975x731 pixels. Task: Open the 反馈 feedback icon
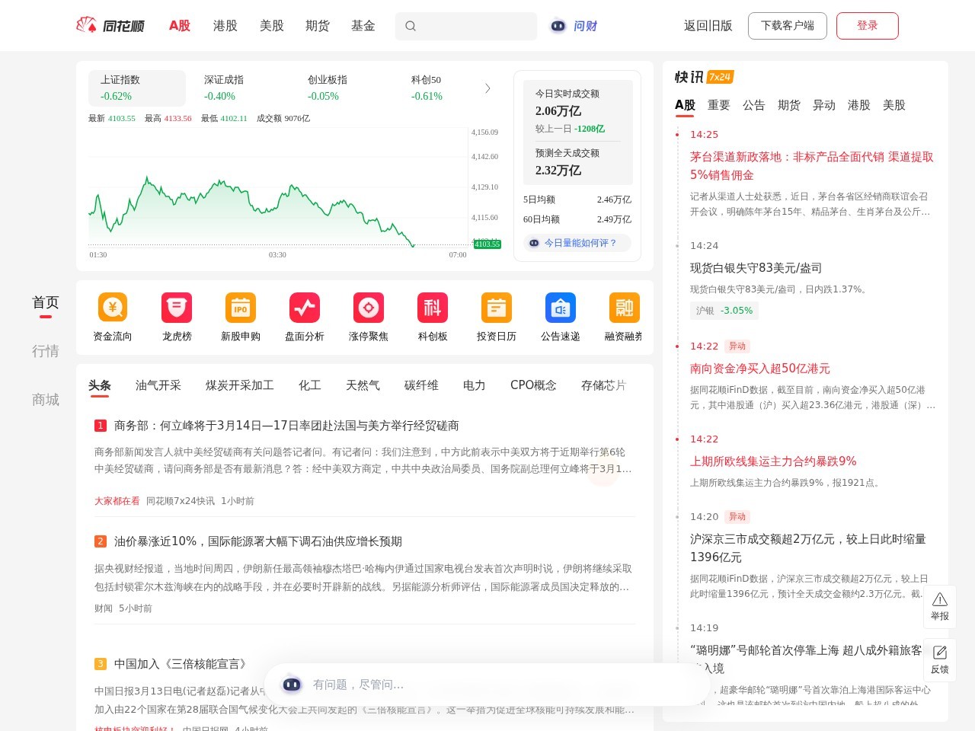click(939, 660)
